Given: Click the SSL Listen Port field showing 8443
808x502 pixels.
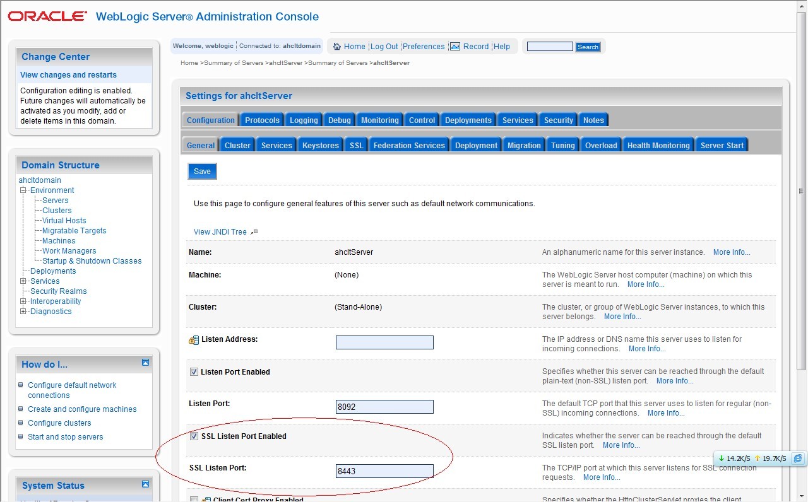Looking at the screenshot, I should [384, 471].
